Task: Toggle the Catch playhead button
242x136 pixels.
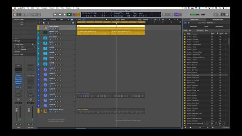Action: (x=84, y=20)
